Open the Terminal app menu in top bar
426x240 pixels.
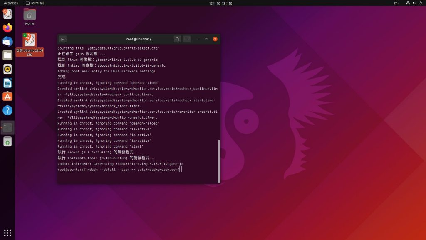pyautogui.click(x=35, y=3)
